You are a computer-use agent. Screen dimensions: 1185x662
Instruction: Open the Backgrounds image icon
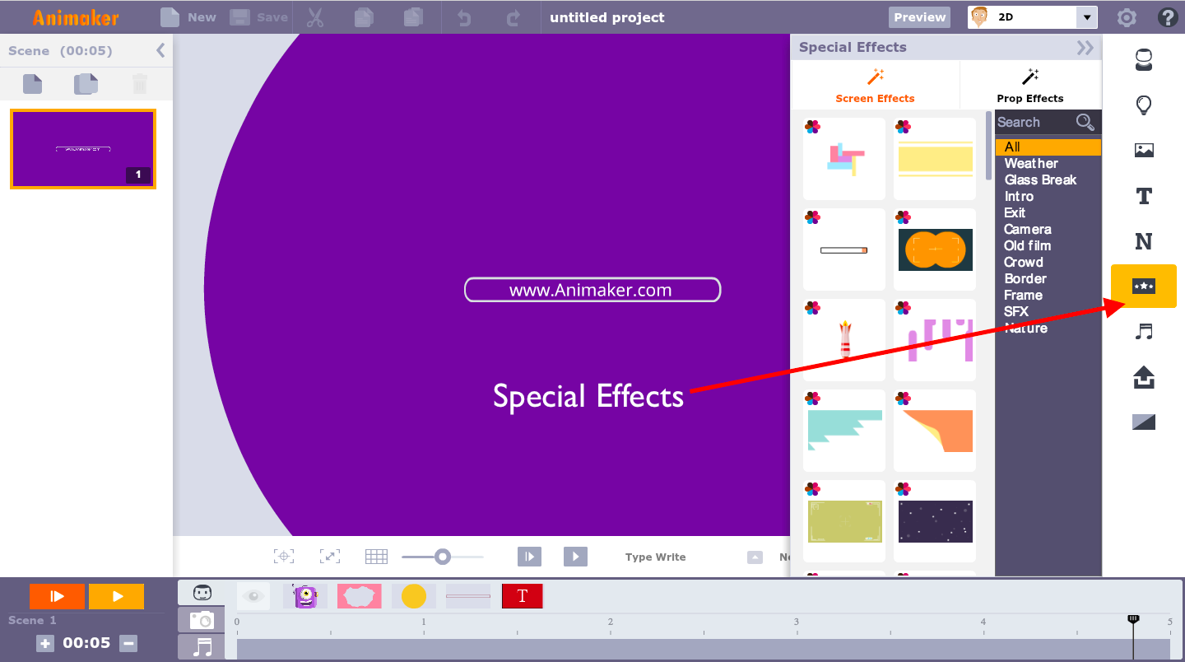click(1143, 150)
